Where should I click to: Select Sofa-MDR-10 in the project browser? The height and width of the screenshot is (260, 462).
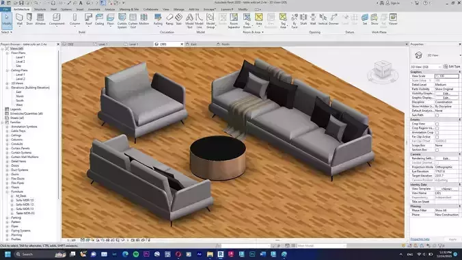click(25, 200)
